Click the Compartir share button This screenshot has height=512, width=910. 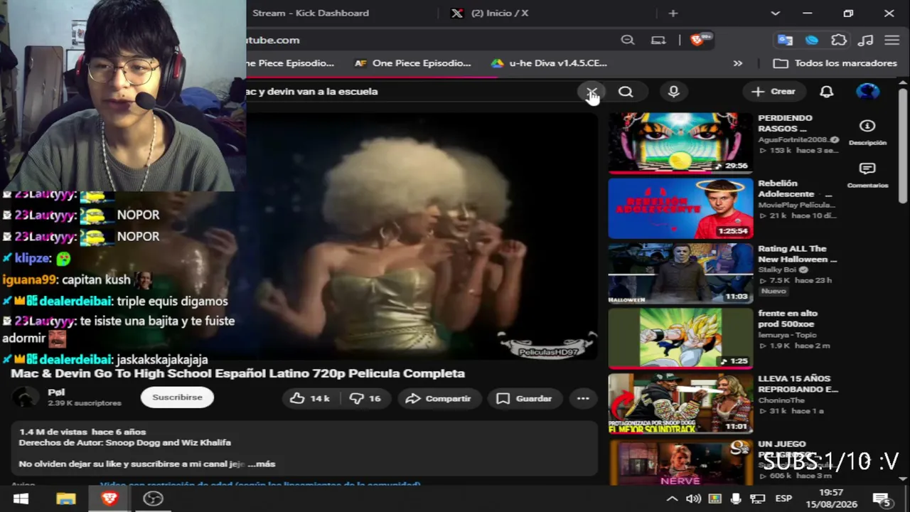pyautogui.click(x=438, y=399)
